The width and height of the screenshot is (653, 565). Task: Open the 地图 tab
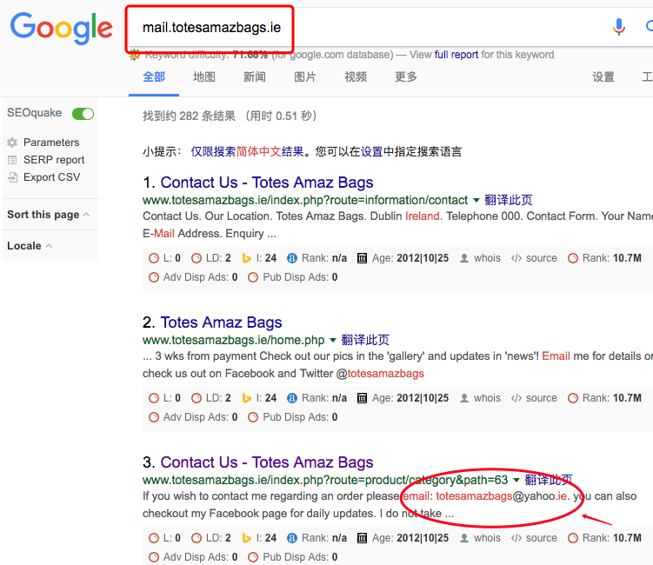(x=204, y=76)
